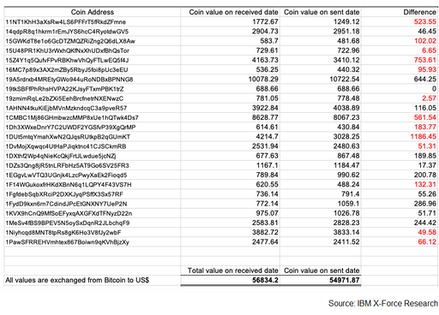This screenshot has width=439, height=315.
Task: Click the total sent value 54971.87
Action: pos(345,280)
